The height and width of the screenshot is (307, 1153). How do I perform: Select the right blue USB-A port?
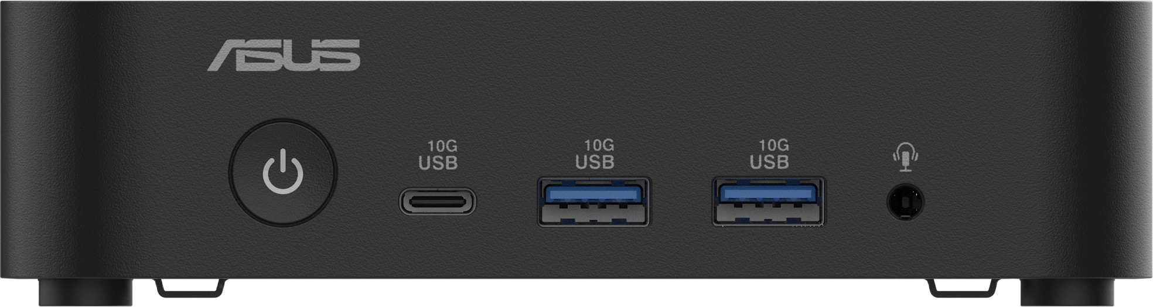click(x=769, y=202)
